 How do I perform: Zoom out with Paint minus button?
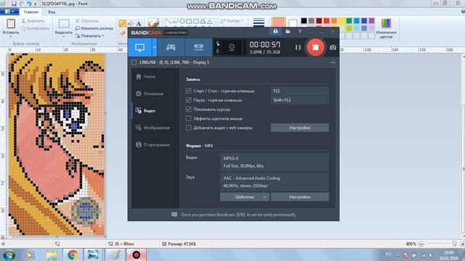(x=421, y=244)
